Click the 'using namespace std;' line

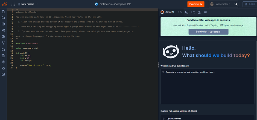(x=27, y=48)
